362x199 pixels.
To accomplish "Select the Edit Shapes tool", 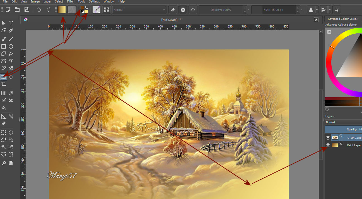I will point(4,30).
